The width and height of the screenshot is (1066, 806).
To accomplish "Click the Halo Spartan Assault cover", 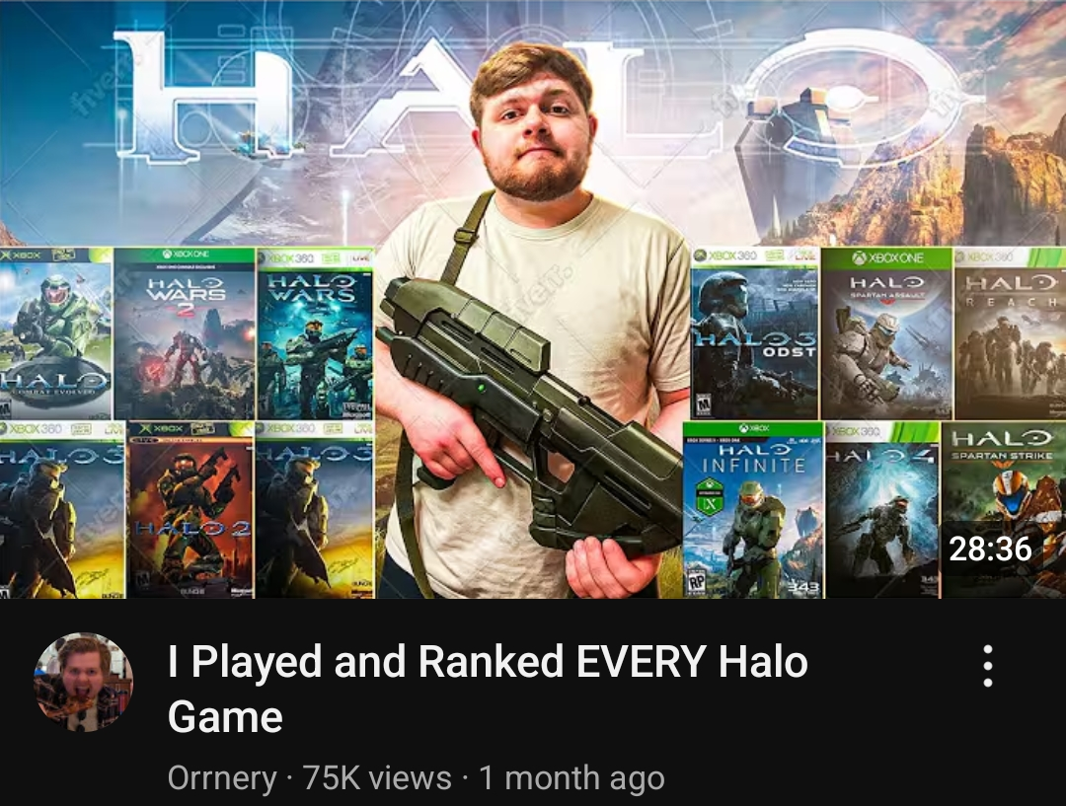I will pyautogui.click(x=886, y=333).
